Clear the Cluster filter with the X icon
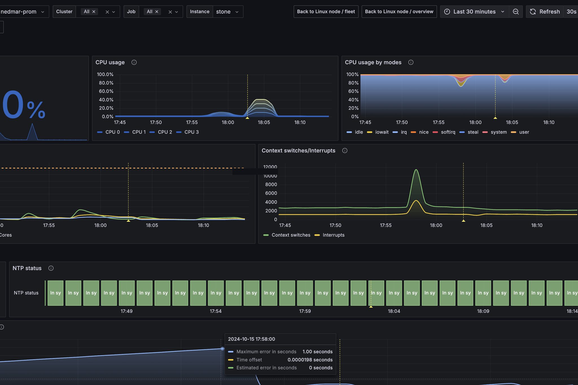Image resolution: width=578 pixels, height=385 pixels. click(107, 12)
